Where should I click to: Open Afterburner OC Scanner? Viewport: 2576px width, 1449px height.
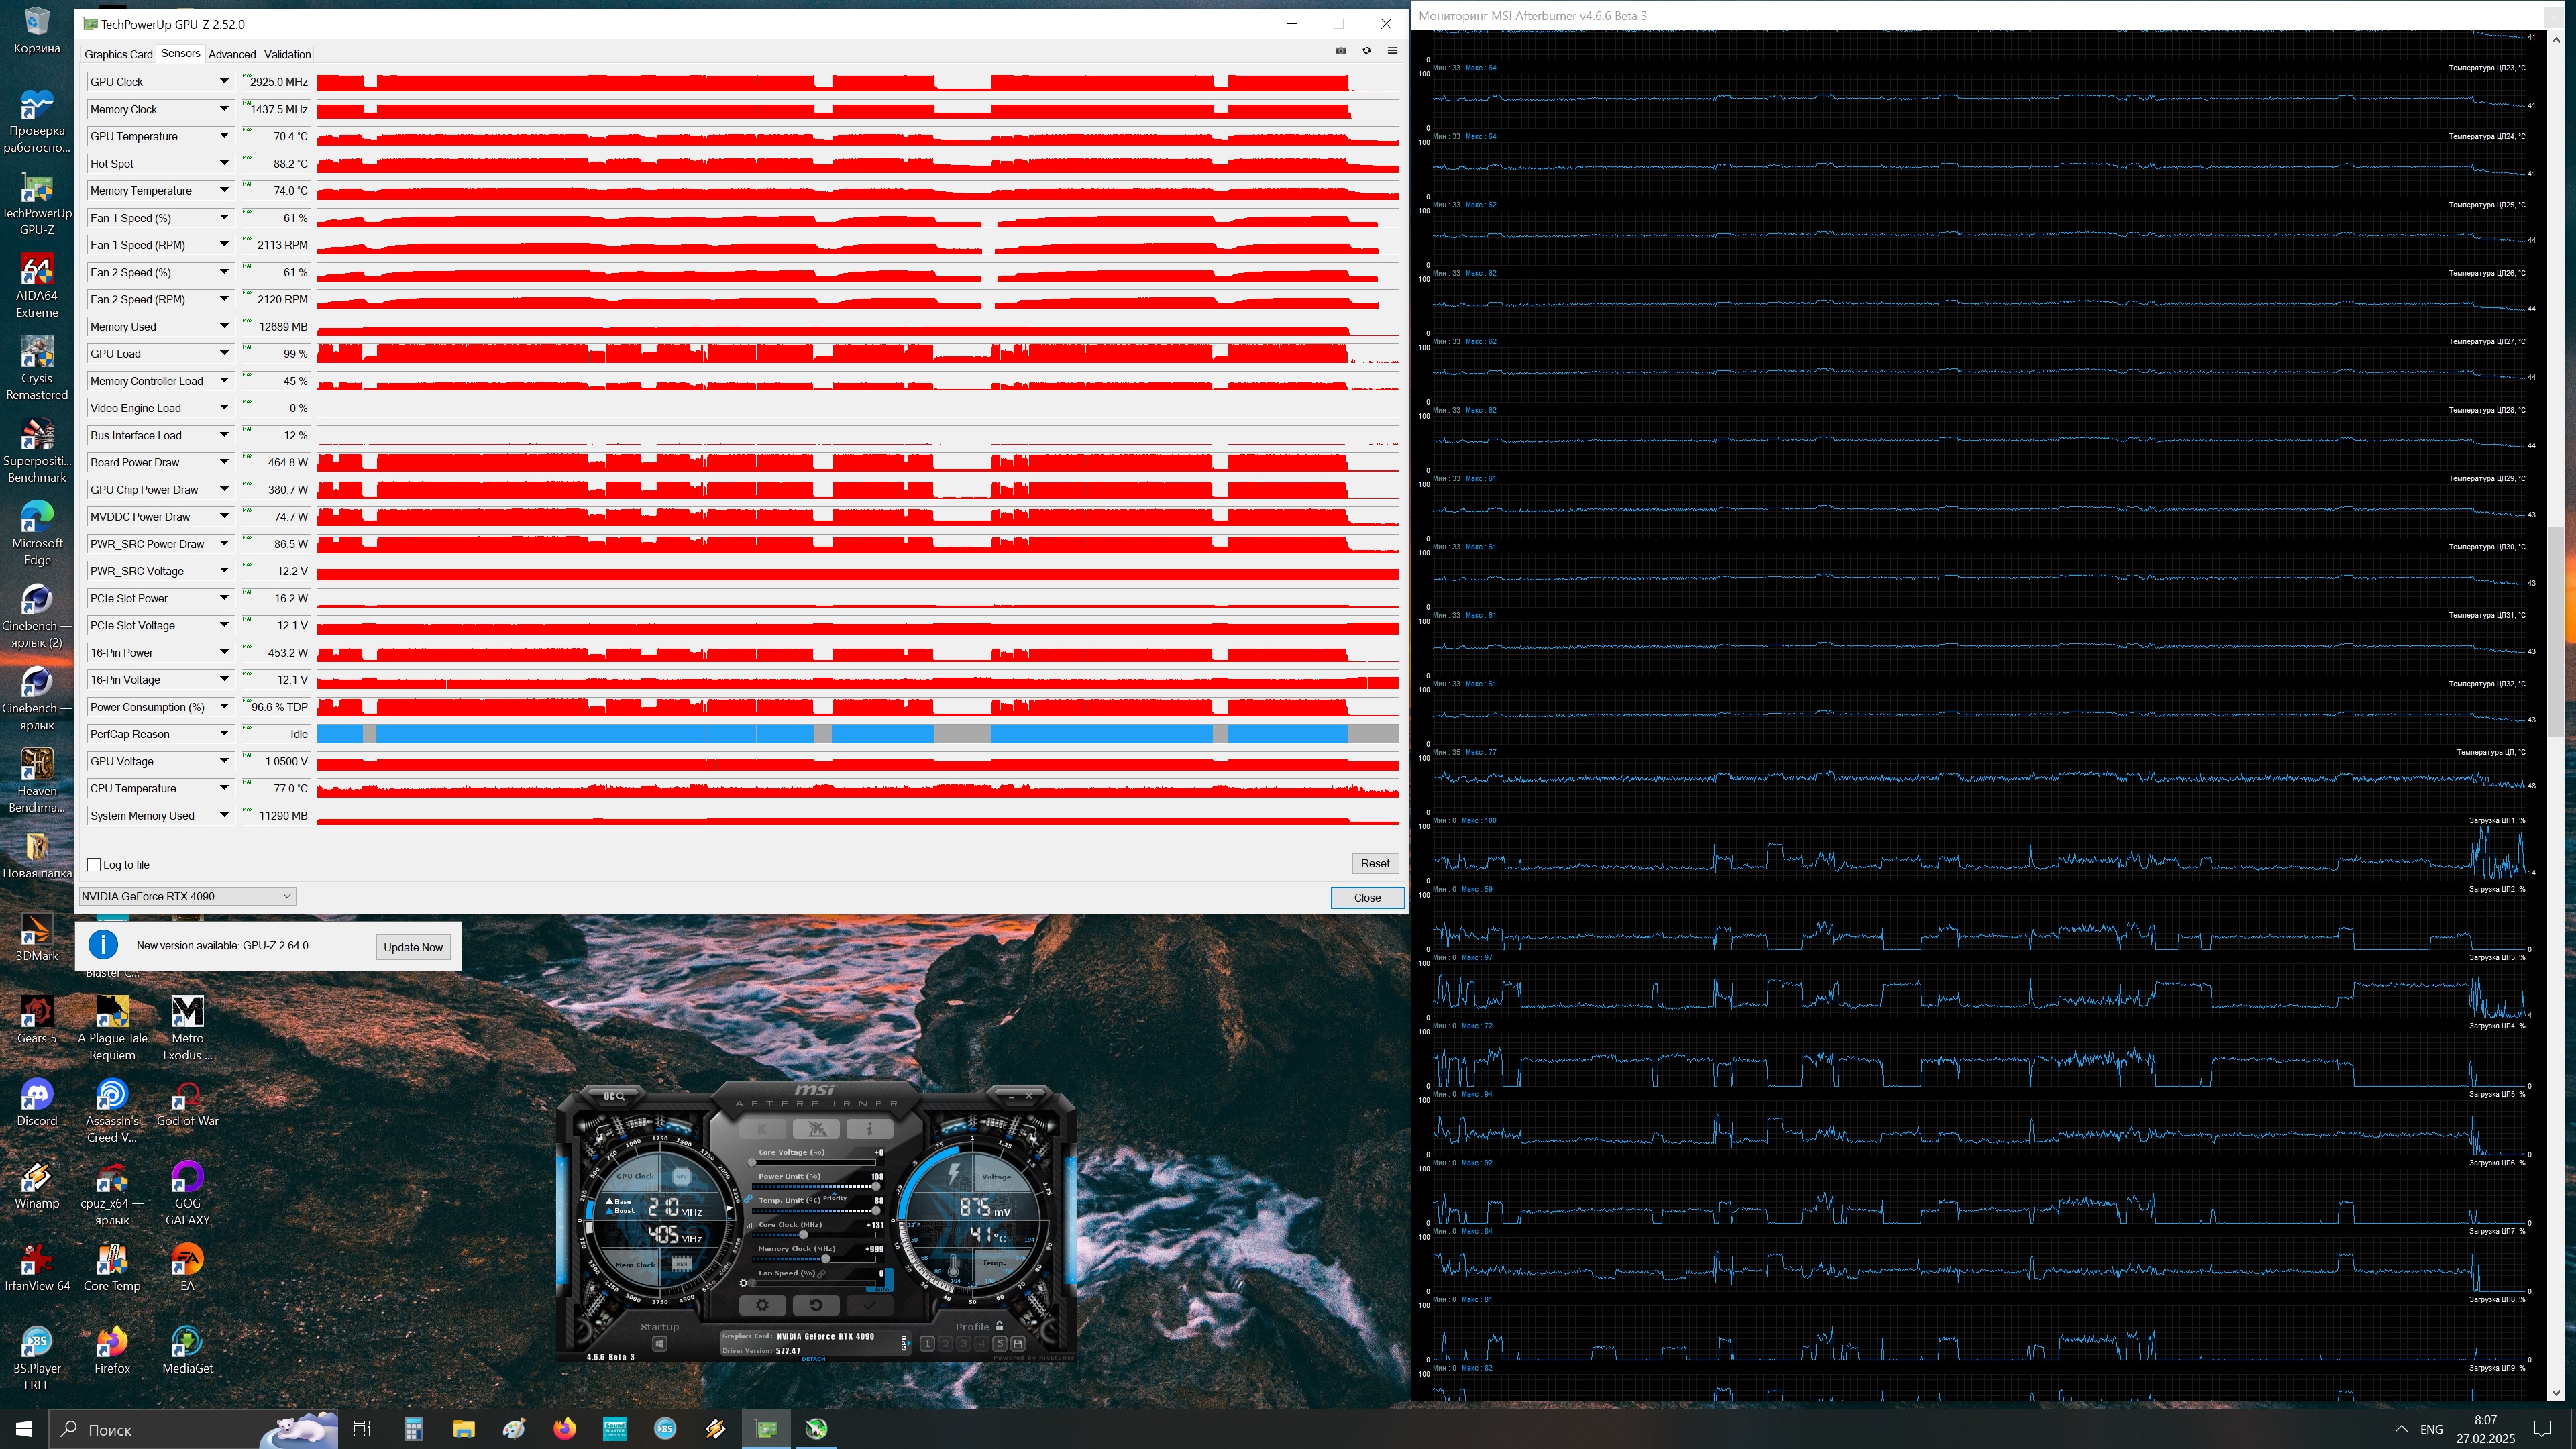click(x=614, y=1097)
